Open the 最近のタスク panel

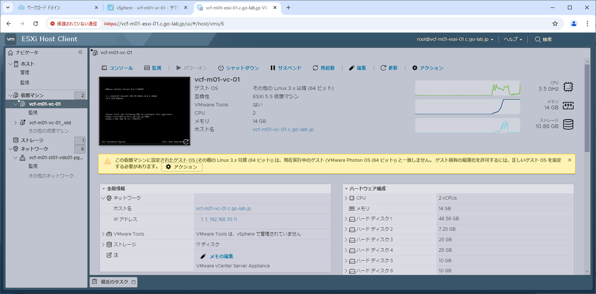click(113, 282)
